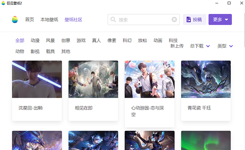Click the rainbow egg logo in the navigation bar
This screenshot has width=245, height=150.
(x=15, y=20)
